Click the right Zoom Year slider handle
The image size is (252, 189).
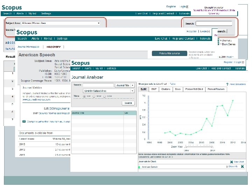[x=212, y=147]
